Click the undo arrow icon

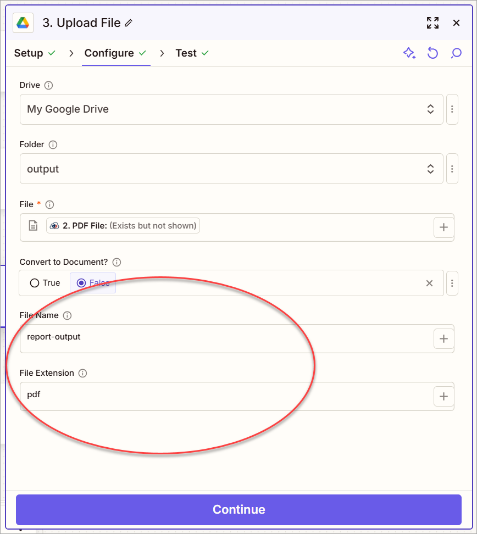[x=432, y=53]
